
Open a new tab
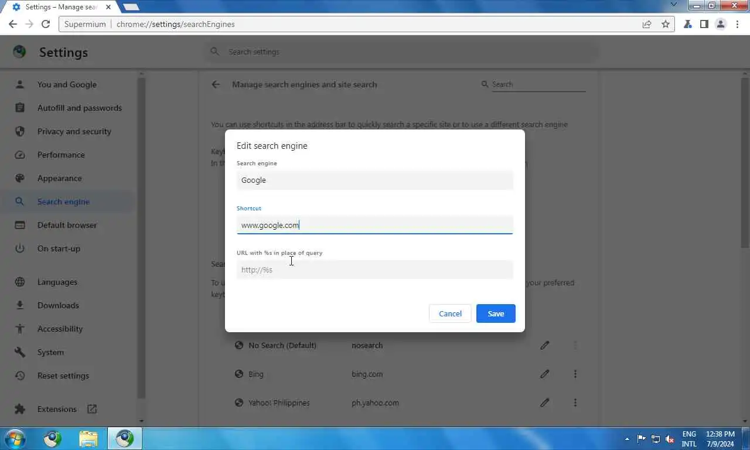click(131, 7)
